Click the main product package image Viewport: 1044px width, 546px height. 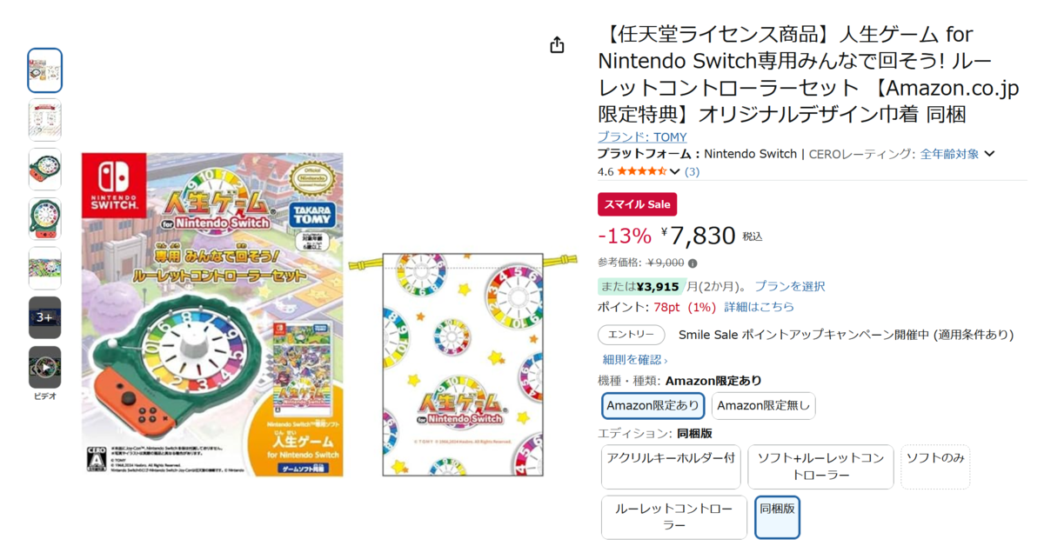(212, 315)
